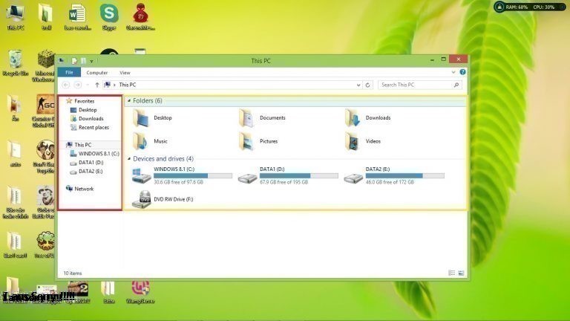Click This PC in the address bar
This screenshot has width=570, height=321.
coord(128,85)
